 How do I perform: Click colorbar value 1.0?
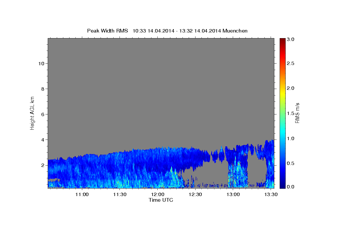click(x=291, y=138)
